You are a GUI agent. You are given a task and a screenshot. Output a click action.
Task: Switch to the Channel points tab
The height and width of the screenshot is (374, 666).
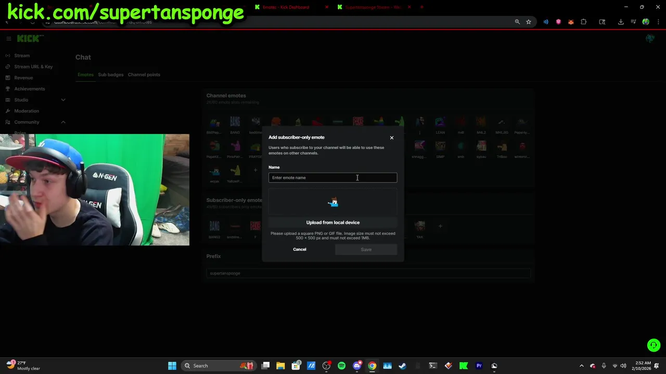[144, 75]
